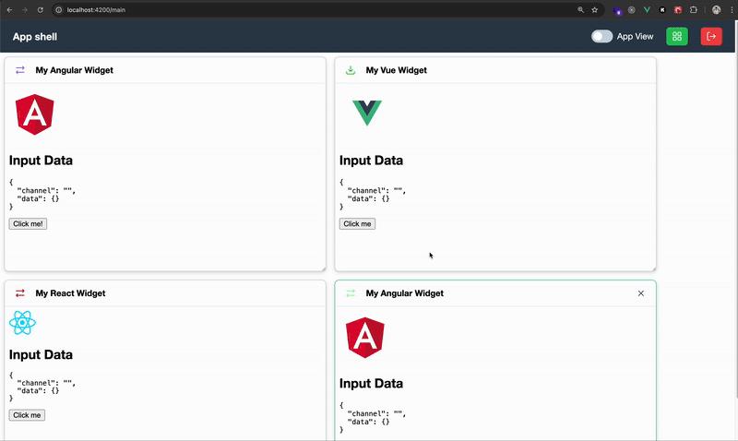This screenshot has width=738, height=441.
Task: Click the Angular logo in top-left widget
Action: [35, 114]
